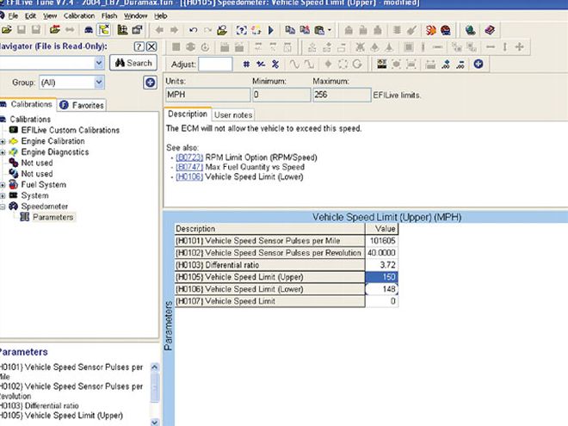
Task: Click the Navigator help question mark button
Action: (x=139, y=46)
